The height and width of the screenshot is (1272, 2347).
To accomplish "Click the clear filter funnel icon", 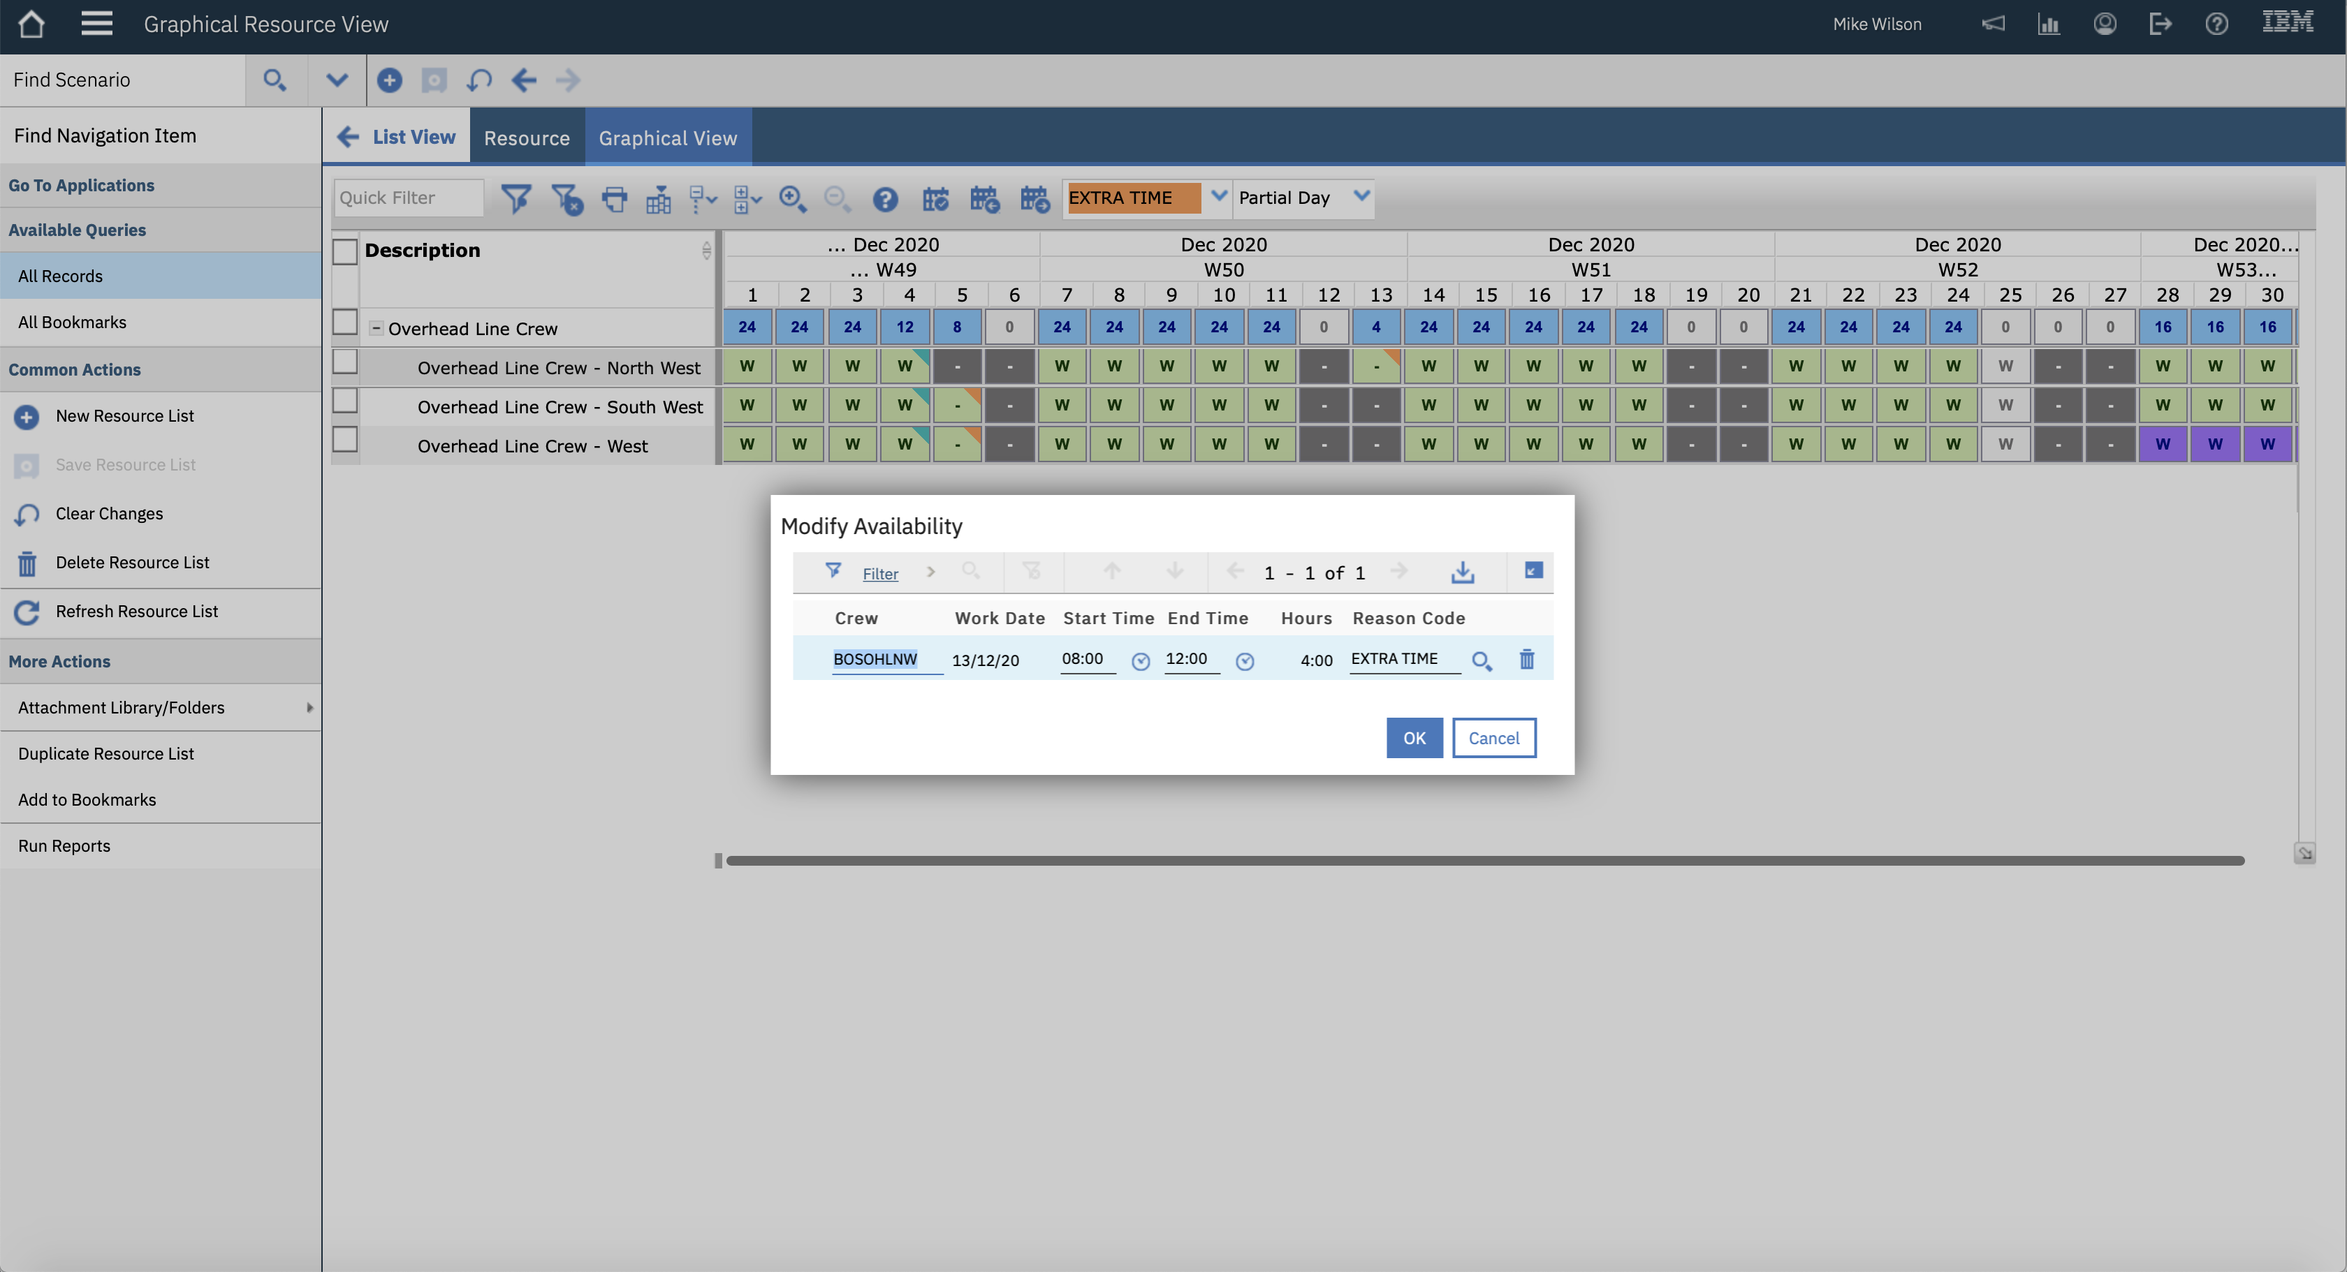I will pyautogui.click(x=566, y=198).
